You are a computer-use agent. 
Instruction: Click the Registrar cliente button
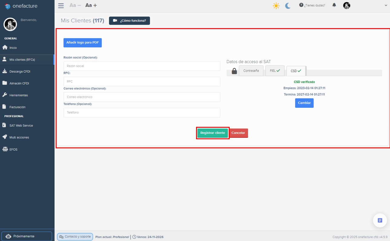[x=212, y=133]
